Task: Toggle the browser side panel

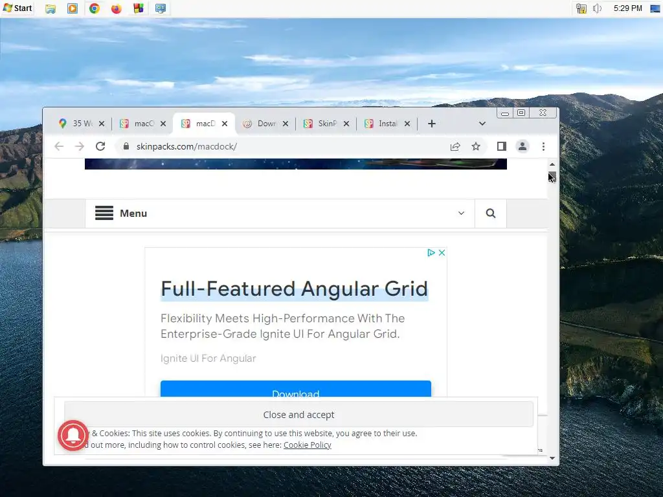Action: [502, 146]
